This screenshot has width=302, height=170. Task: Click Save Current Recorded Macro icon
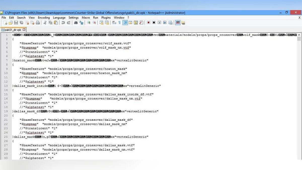pyautogui.click(x=171, y=23)
